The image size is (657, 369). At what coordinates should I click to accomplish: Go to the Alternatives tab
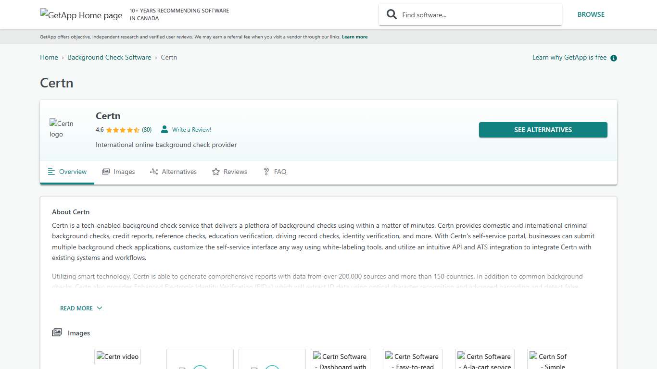[x=173, y=172]
